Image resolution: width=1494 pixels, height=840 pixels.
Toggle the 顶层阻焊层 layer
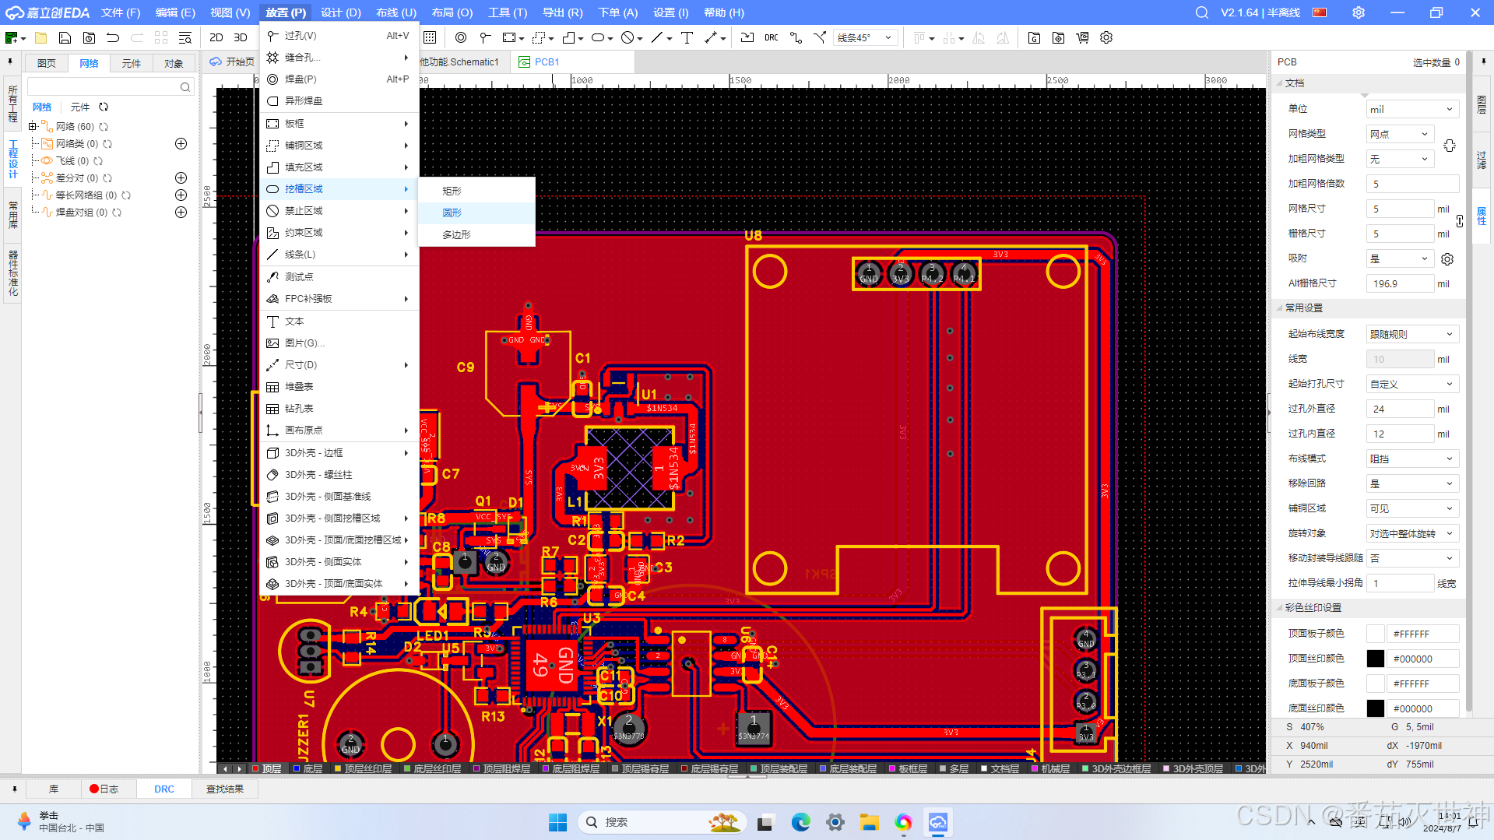pos(501,768)
